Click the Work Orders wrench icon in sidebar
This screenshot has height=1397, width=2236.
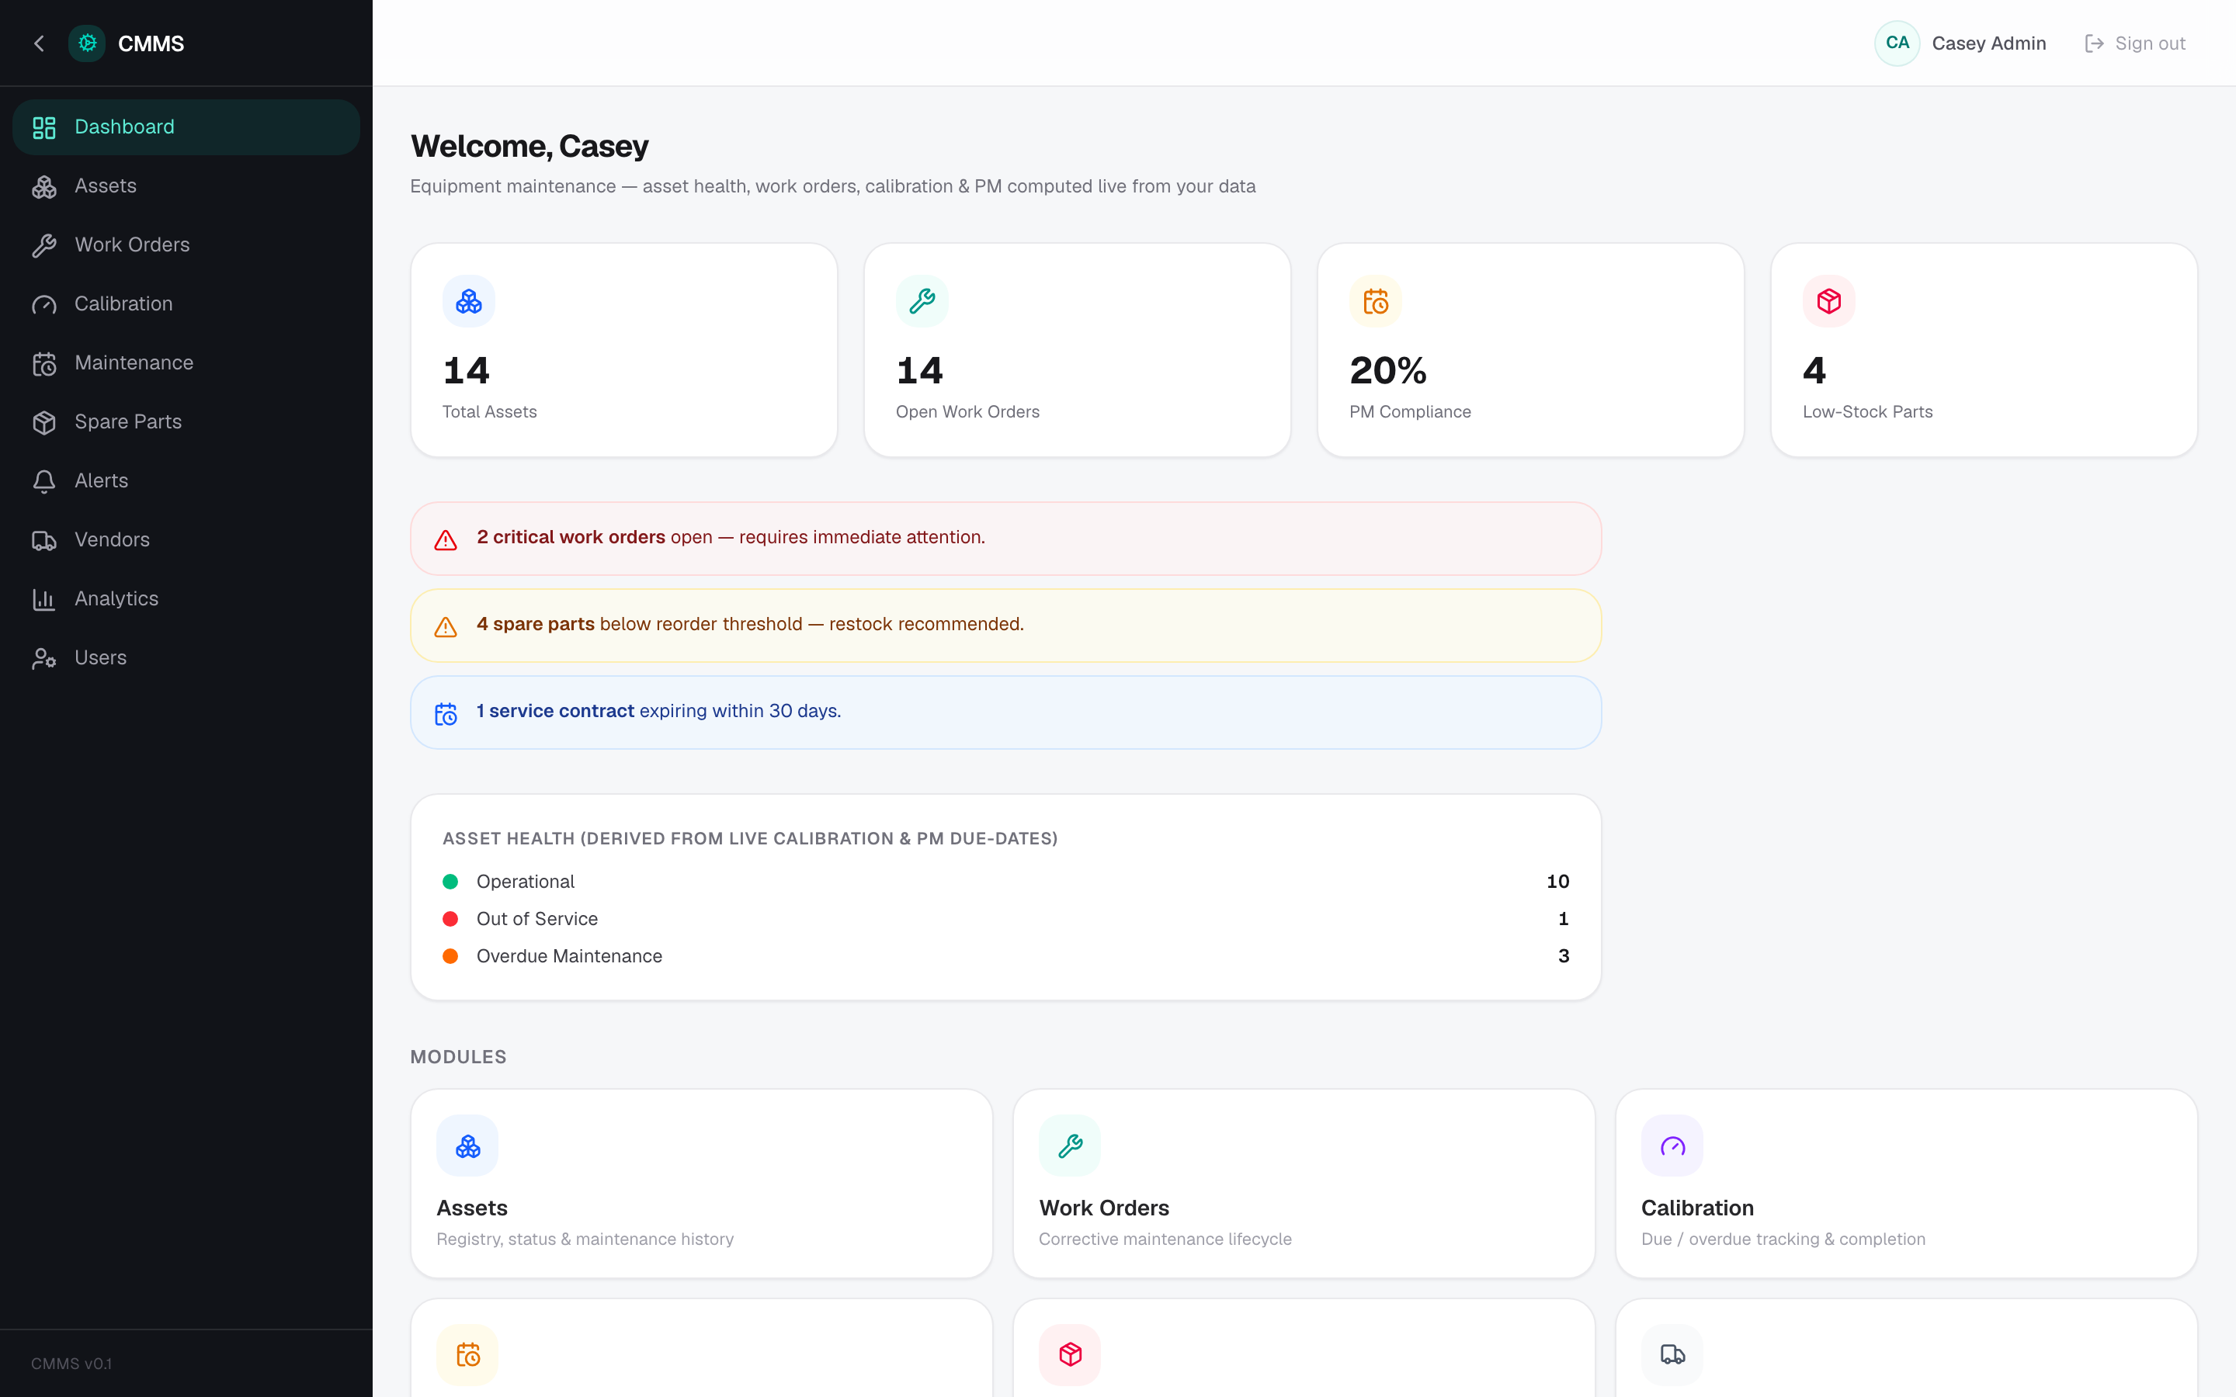pyautogui.click(x=44, y=246)
